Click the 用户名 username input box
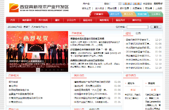Viewport: 169px width, 110px height. [x=97, y=4]
